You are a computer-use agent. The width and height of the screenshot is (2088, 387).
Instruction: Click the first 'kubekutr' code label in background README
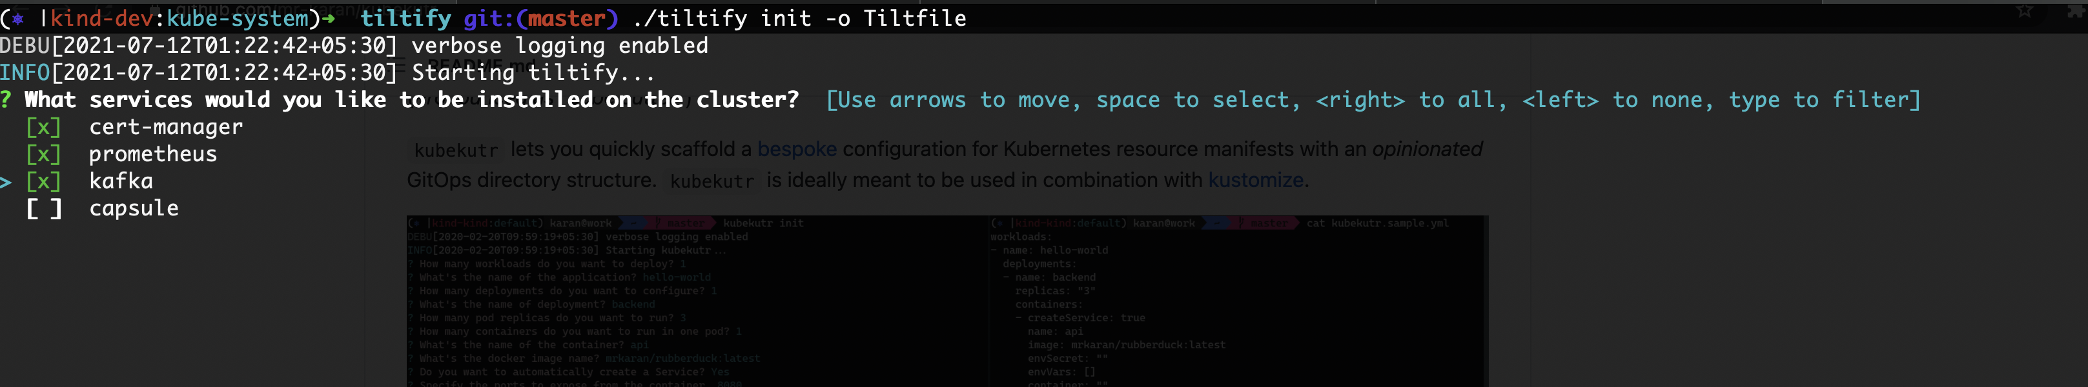point(456,150)
